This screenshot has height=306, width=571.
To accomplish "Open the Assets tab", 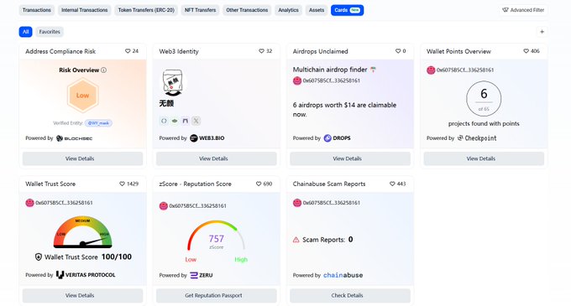I will coord(317,10).
